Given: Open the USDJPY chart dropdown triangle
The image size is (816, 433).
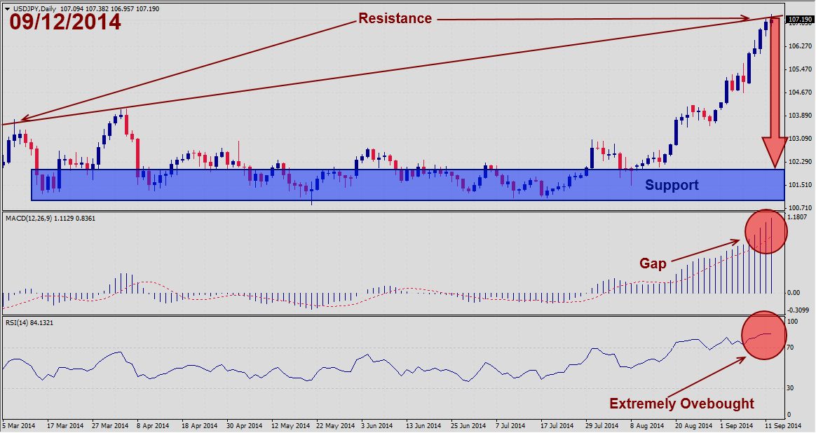Looking at the screenshot, I should (x=7, y=8).
